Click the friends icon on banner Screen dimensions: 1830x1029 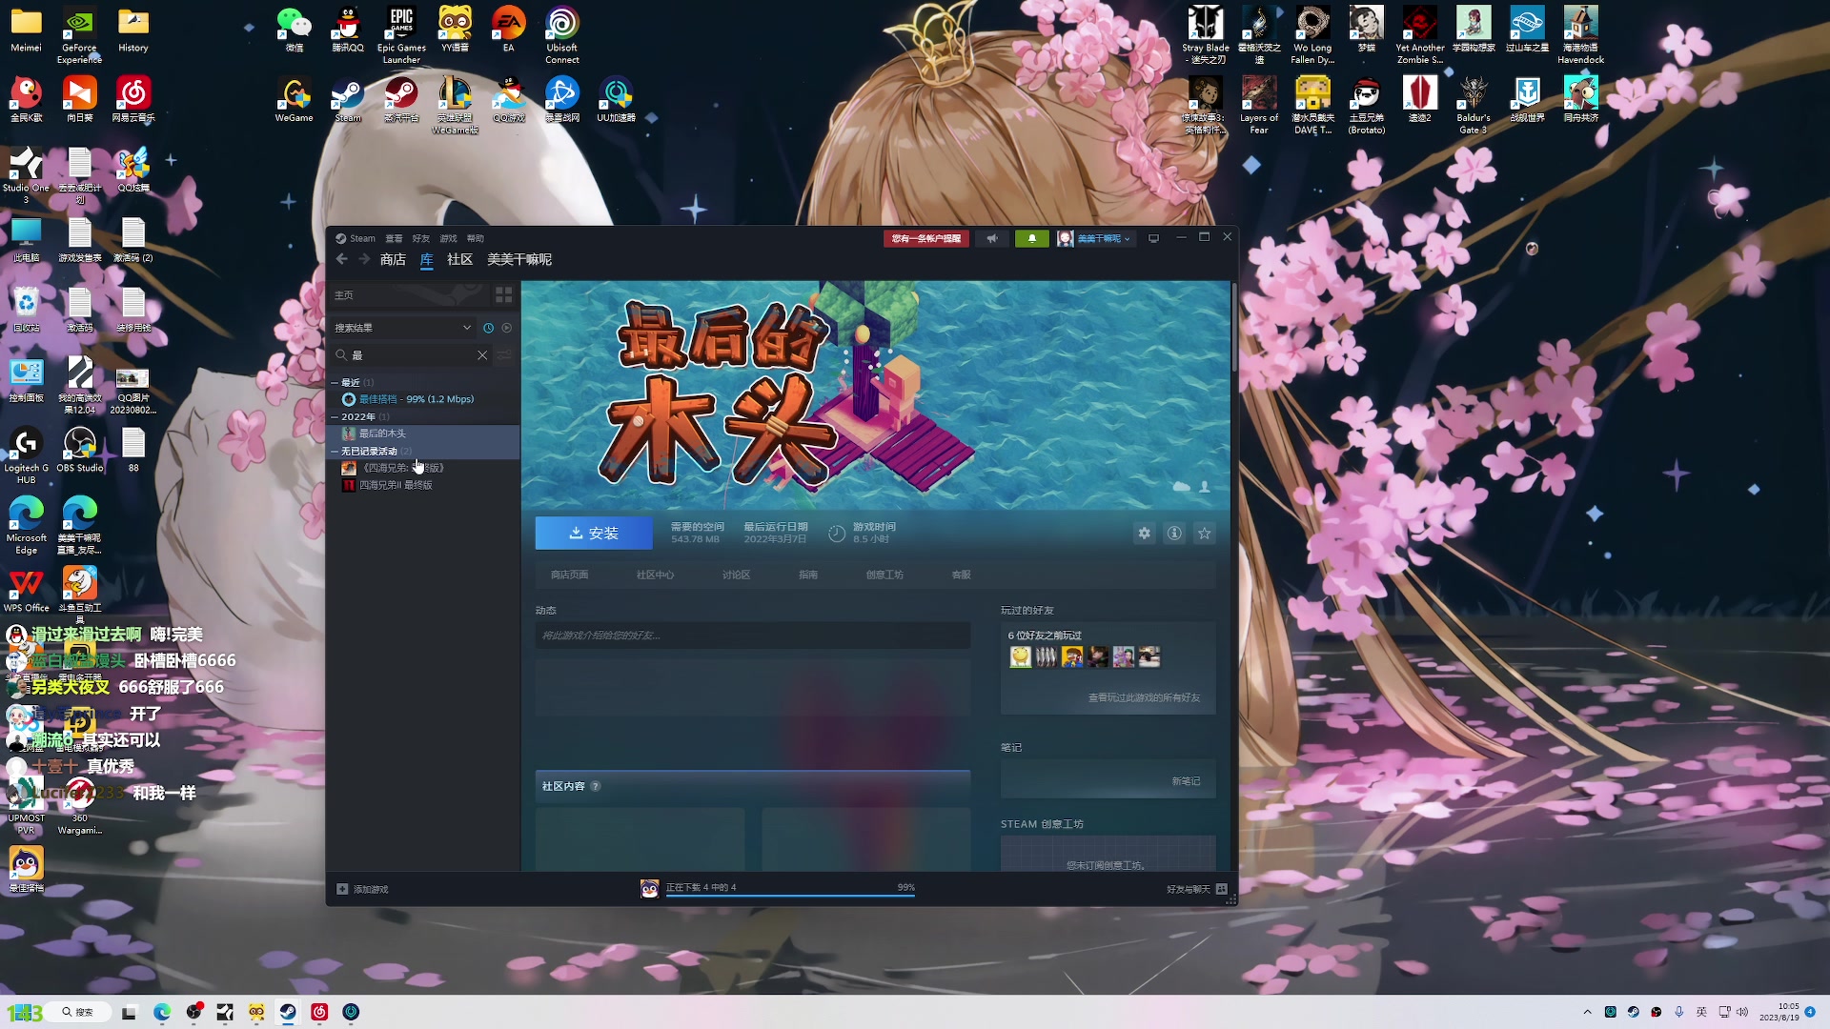pyautogui.click(x=1205, y=487)
